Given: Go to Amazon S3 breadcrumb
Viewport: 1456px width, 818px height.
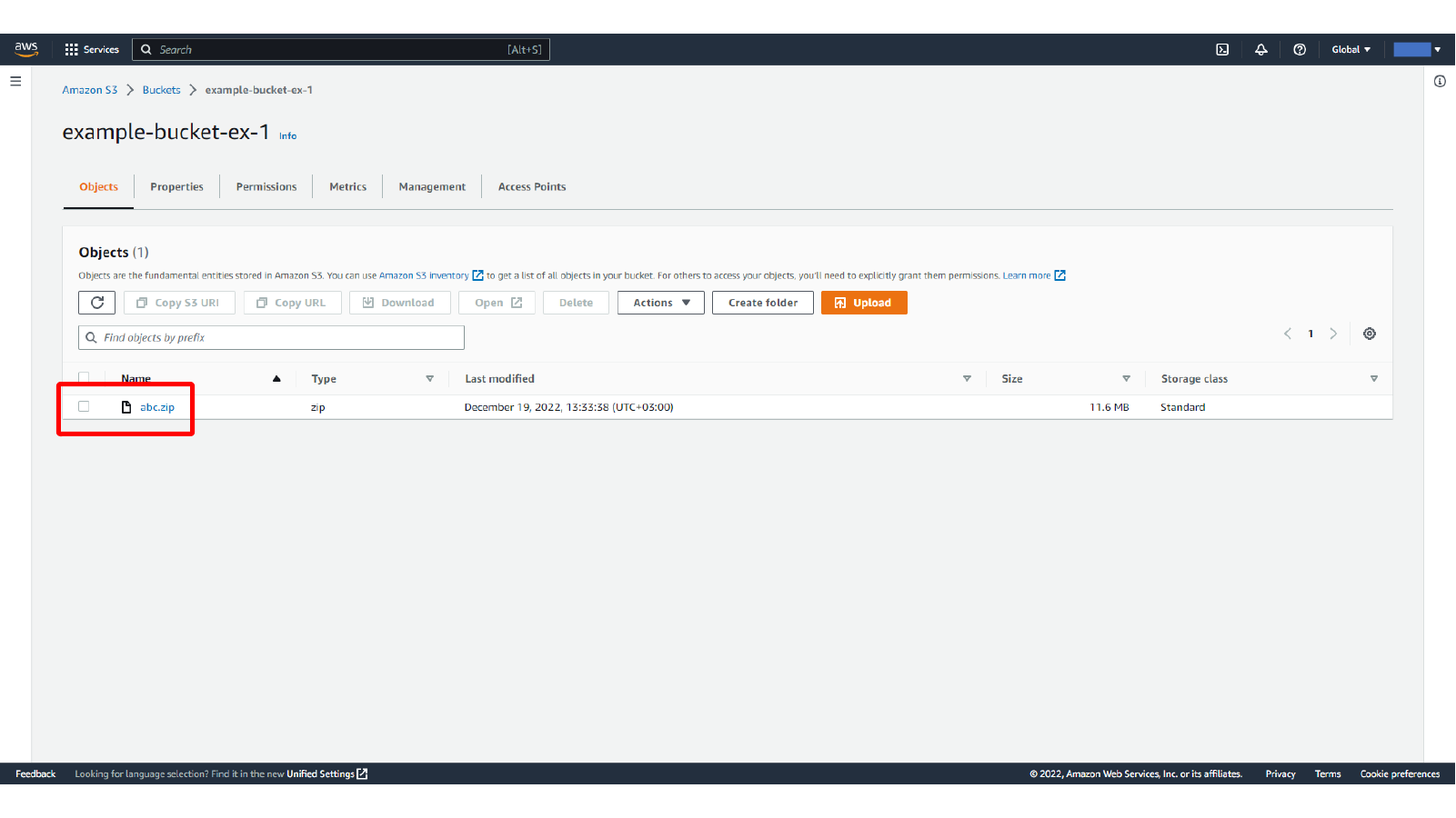Looking at the screenshot, I should [x=90, y=90].
